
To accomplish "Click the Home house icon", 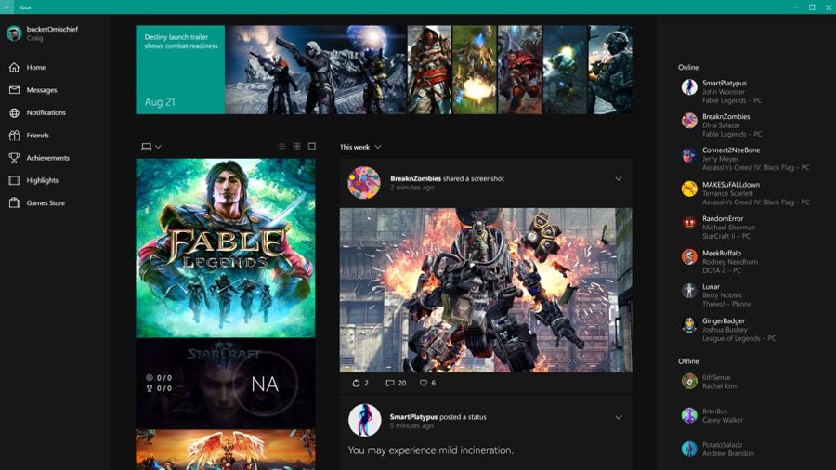I will (x=14, y=67).
